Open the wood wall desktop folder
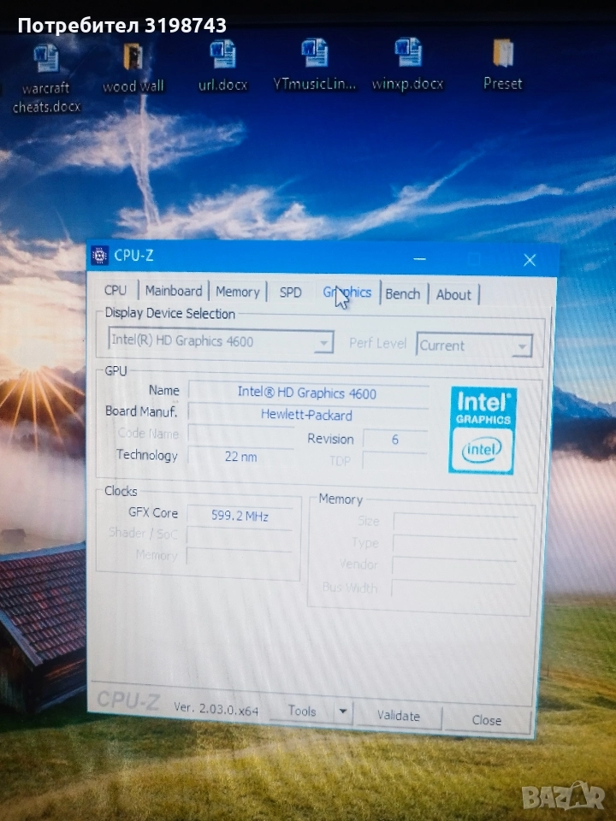The height and width of the screenshot is (821, 616). [133, 59]
